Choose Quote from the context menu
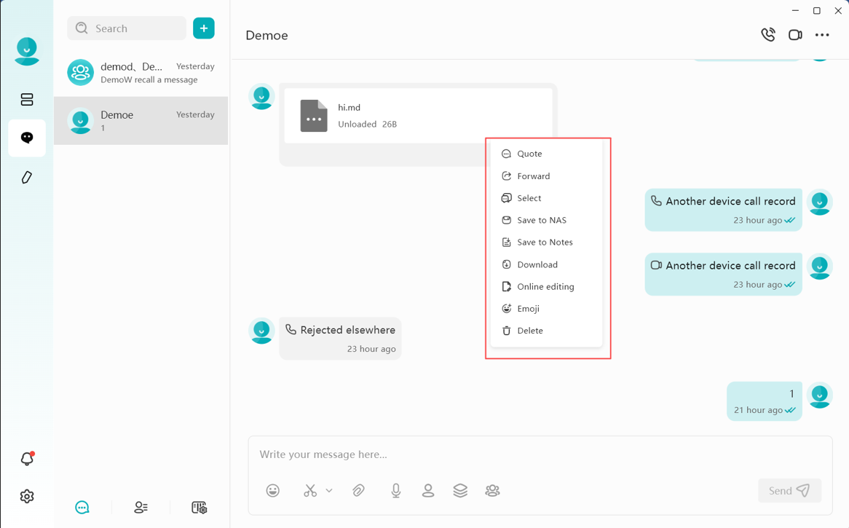Screen dimensions: 849x528 point(546,154)
